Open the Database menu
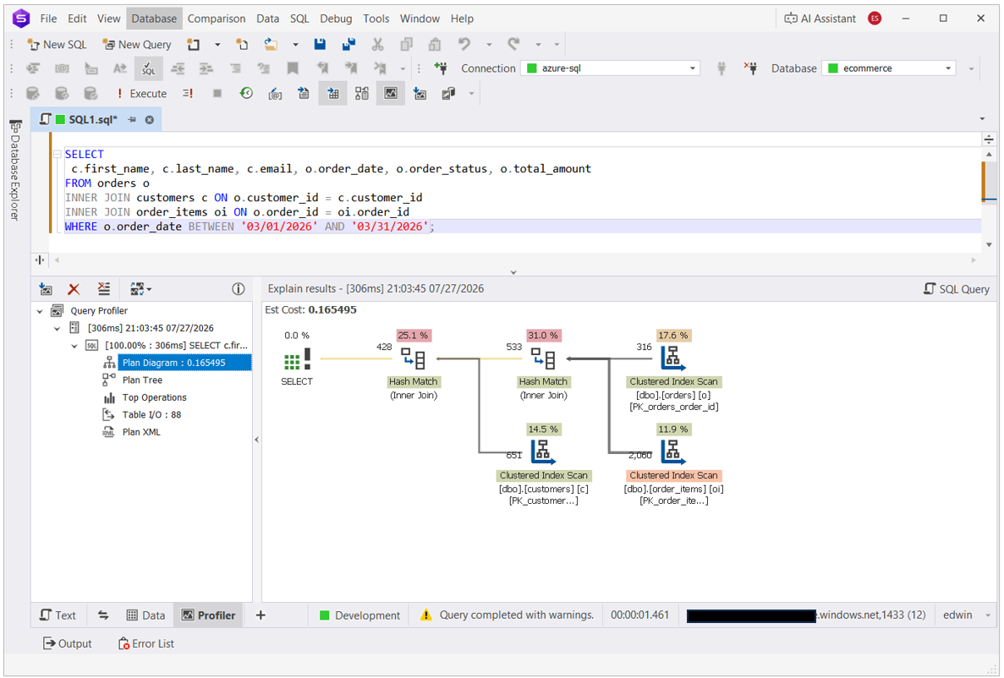 tap(154, 19)
